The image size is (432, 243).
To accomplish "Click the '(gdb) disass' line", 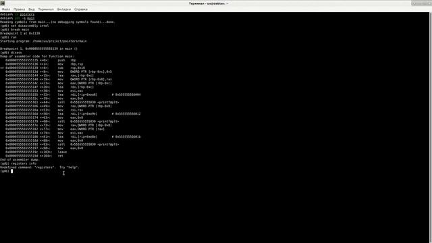I will click(11, 53).
